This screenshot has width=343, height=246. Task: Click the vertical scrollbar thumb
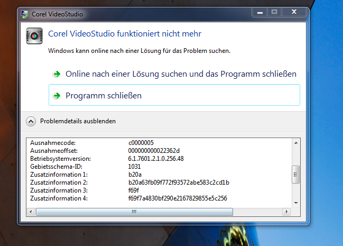296,175
